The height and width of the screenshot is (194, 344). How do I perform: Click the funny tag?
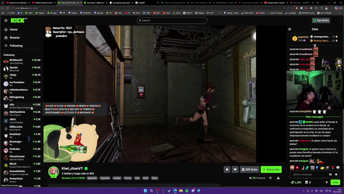tap(128, 178)
